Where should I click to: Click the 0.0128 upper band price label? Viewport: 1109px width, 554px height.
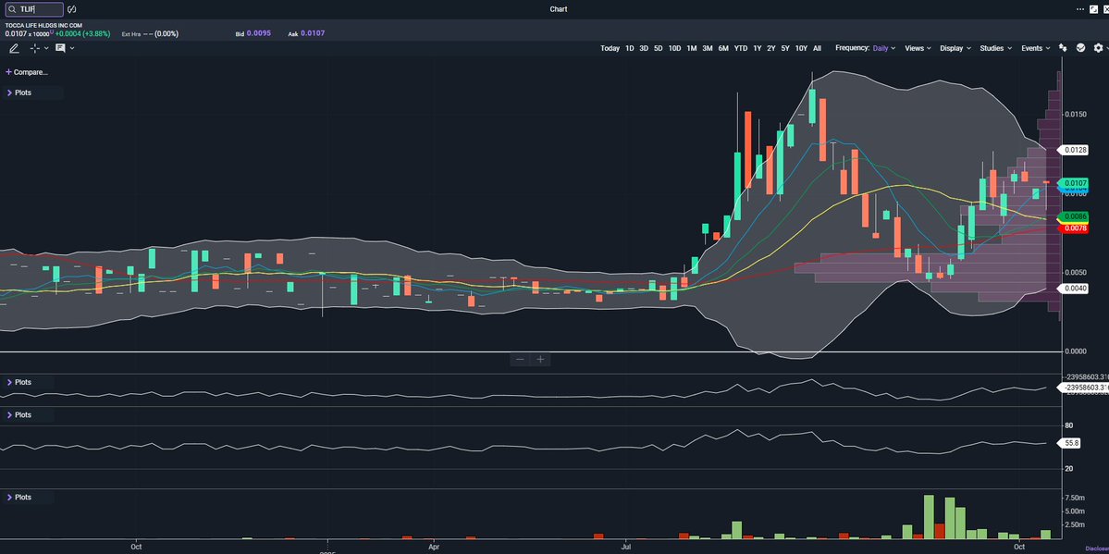coord(1073,150)
